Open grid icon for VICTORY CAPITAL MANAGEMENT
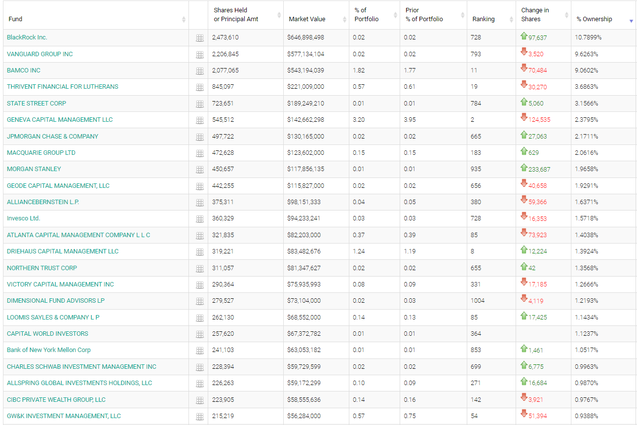The width and height of the screenshot is (637, 425). click(x=200, y=285)
